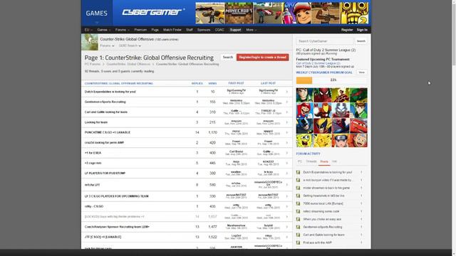Viewport: 456px width, 256px height.
Task: Open CGAC in the navbar
Action: click(219, 30)
